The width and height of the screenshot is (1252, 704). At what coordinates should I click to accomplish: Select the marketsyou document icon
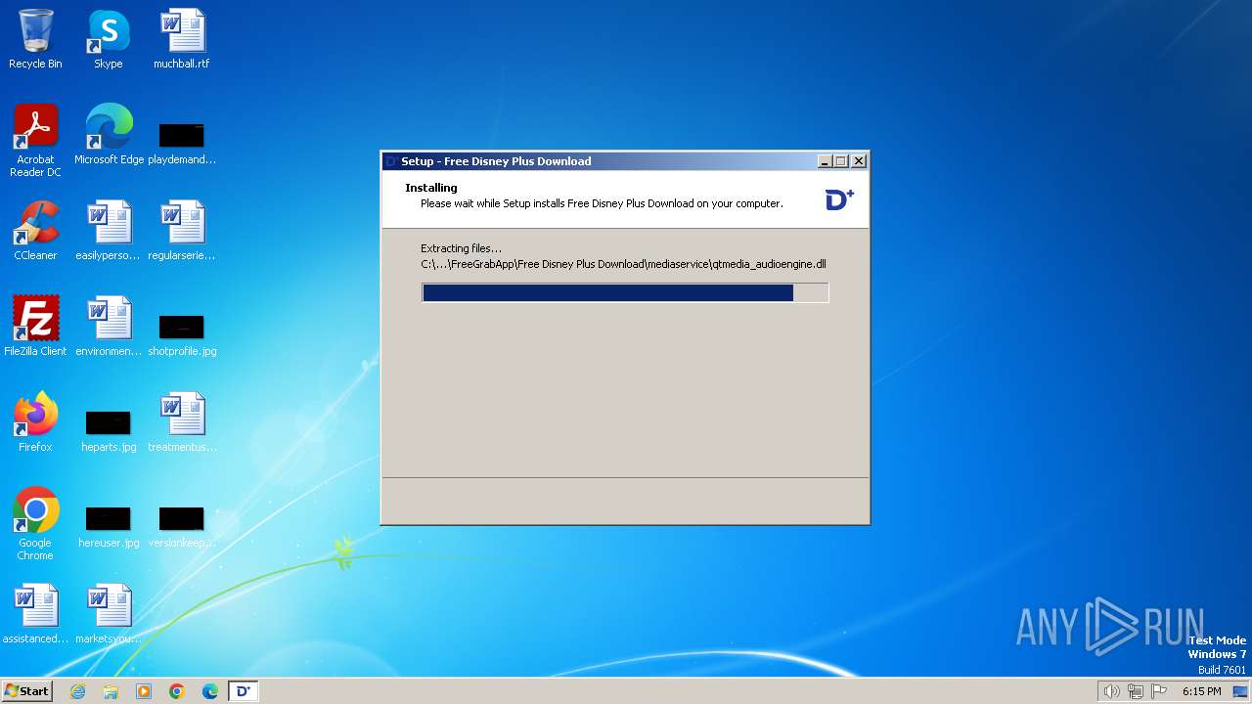[x=109, y=614]
